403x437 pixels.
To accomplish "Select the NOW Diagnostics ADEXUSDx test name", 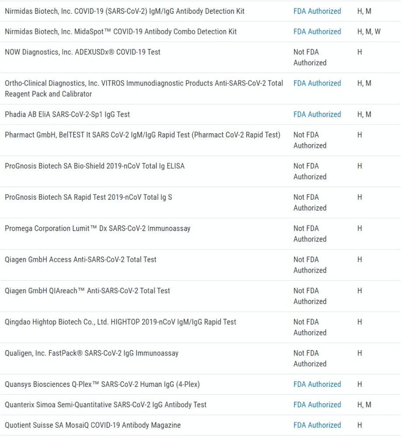I will 83,52.
